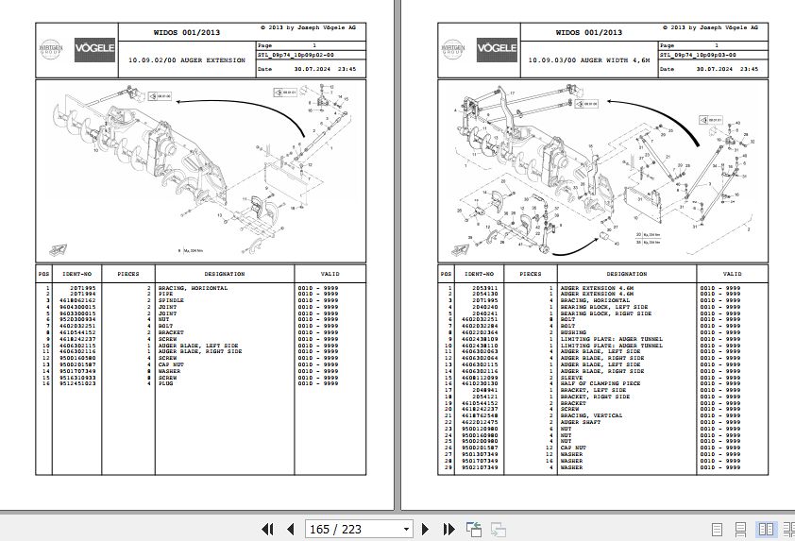Click 'DESIGNATION' column header on left page
The width and height of the screenshot is (795, 541).
[225, 274]
